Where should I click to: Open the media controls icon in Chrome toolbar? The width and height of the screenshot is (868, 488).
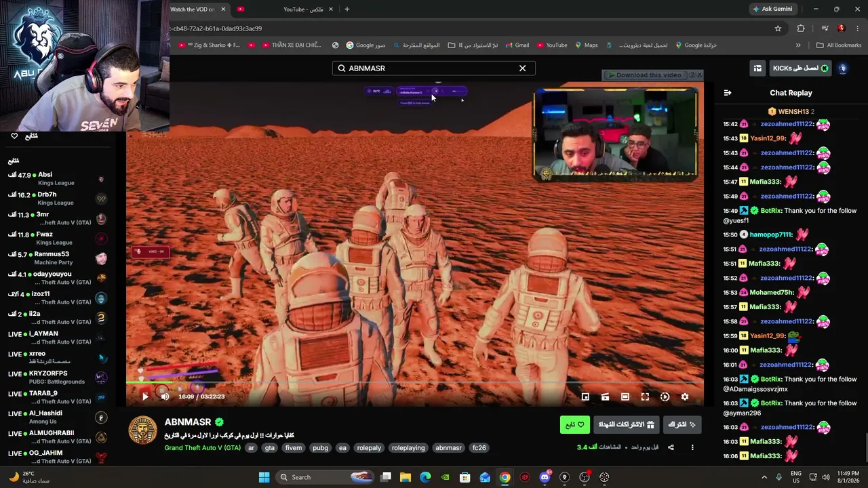click(825, 28)
